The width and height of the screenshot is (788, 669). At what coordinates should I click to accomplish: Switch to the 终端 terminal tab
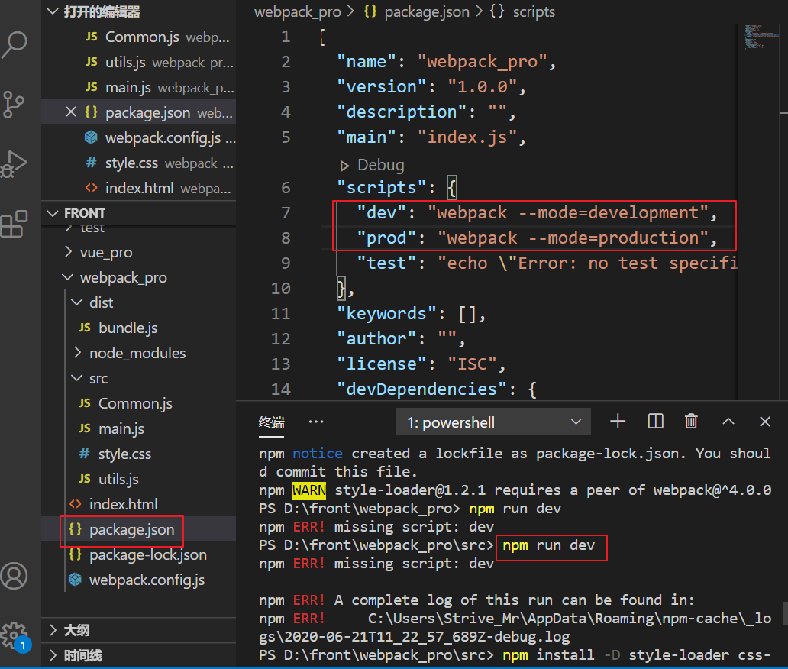(271, 422)
